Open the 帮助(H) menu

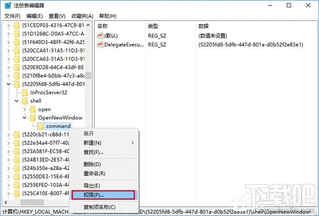pos(108,16)
